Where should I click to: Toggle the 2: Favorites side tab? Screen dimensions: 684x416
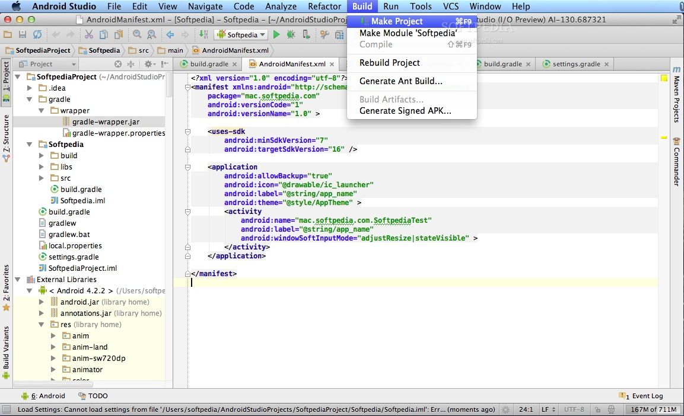click(x=6, y=287)
